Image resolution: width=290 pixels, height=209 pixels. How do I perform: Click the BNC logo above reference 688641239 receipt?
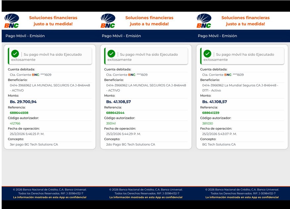point(204,21)
